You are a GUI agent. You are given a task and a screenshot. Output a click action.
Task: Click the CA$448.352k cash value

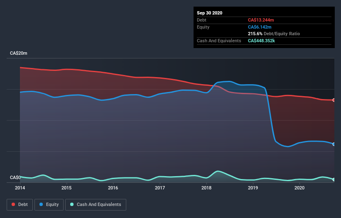pyautogui.click(x=261, y=41)
